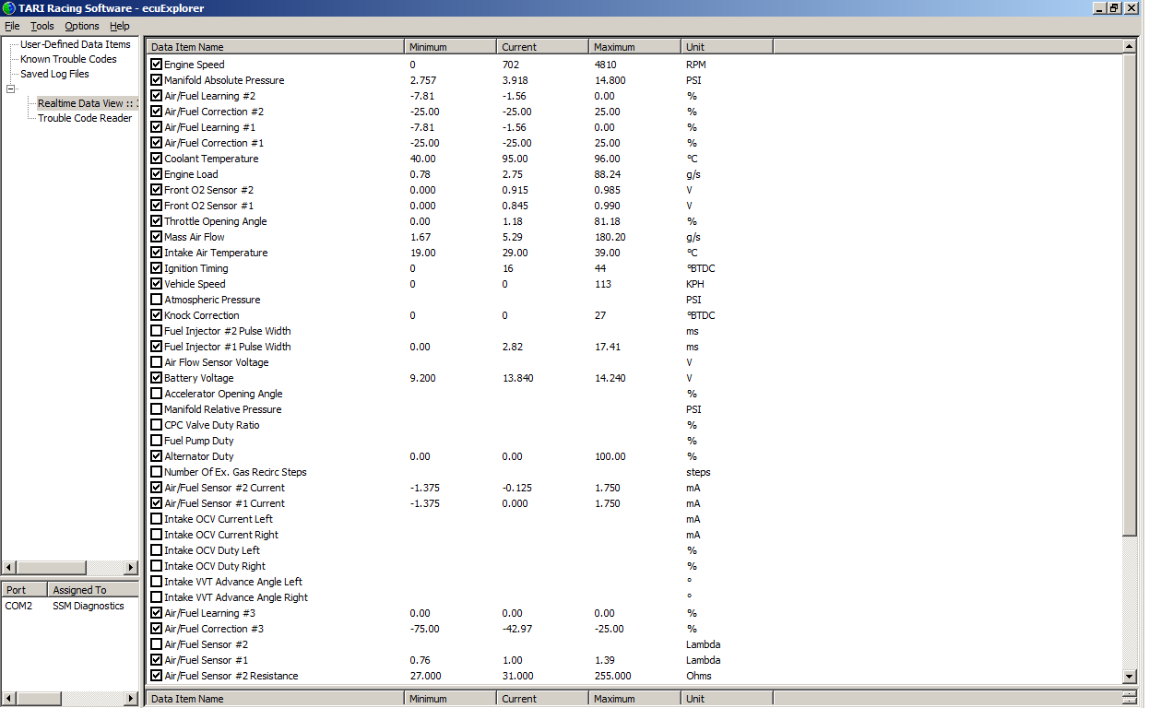The image size is (1173, 708).
Task: Enable the Atmospheric Pressure data item
Action: coord(156,300)
